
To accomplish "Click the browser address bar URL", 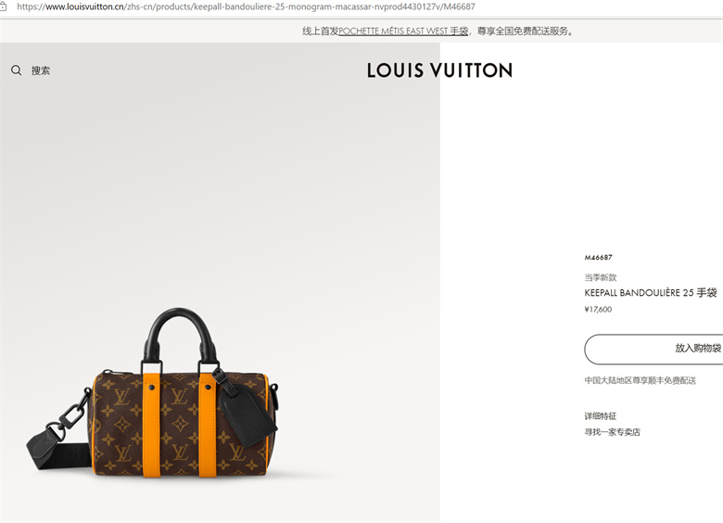I will click(246, 6).
